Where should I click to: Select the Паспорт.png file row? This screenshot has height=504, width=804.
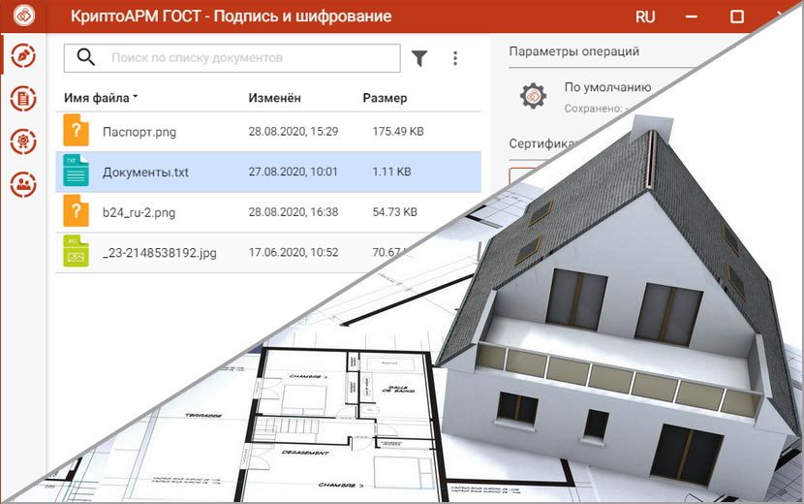point(268,132)
